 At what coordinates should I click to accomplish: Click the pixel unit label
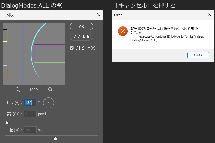tap(42, 114)
